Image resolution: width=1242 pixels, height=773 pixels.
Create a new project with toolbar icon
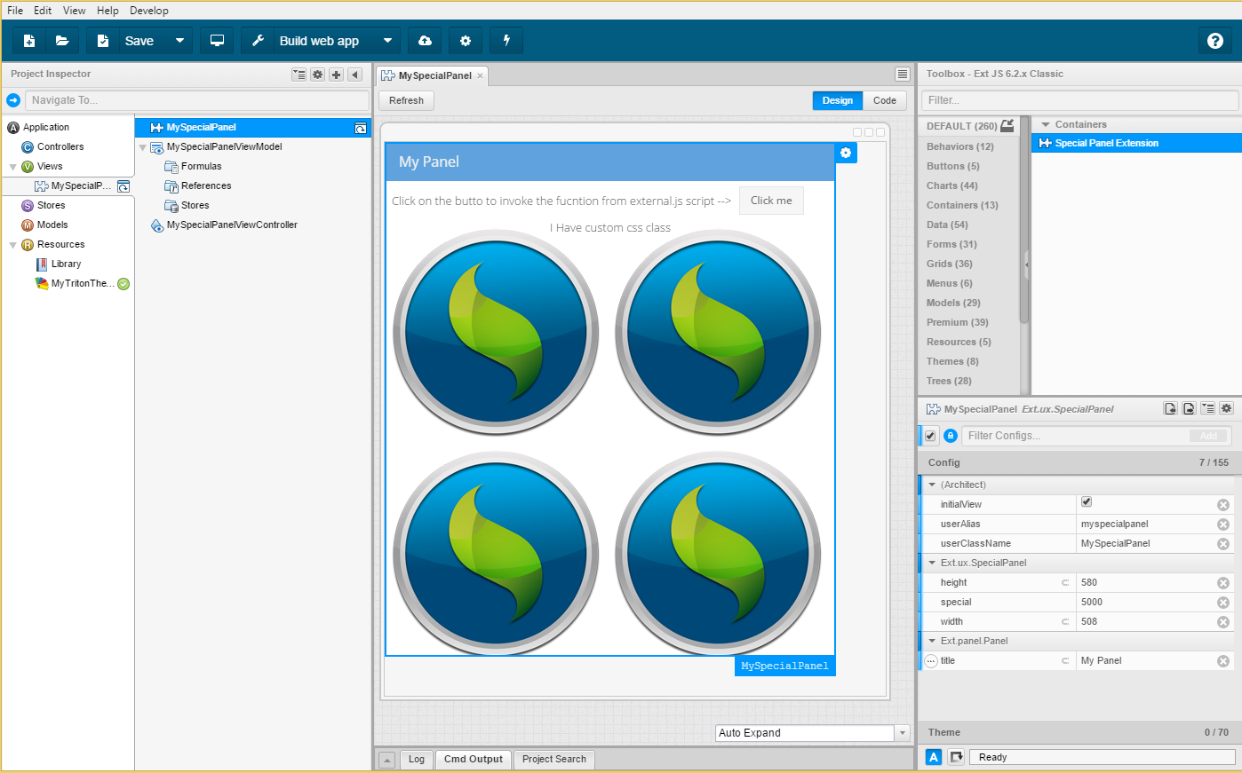pyautogui.click(x=29, y=41)
